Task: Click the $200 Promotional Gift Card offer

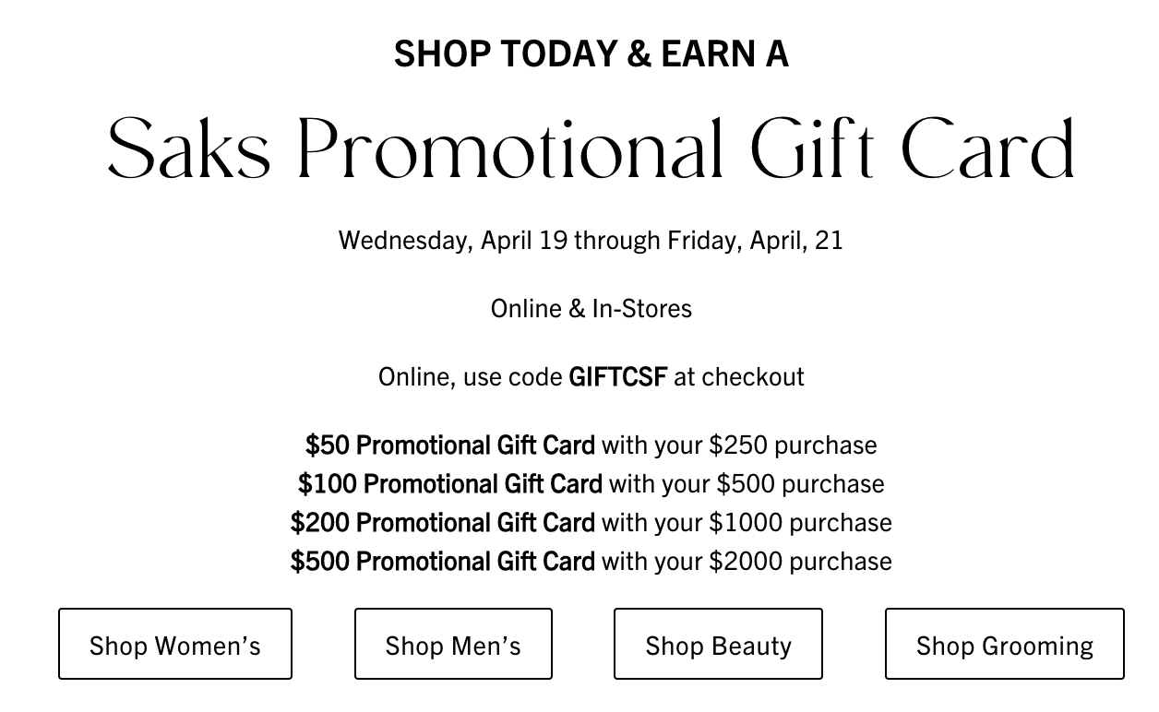Action: click(443, 522)
